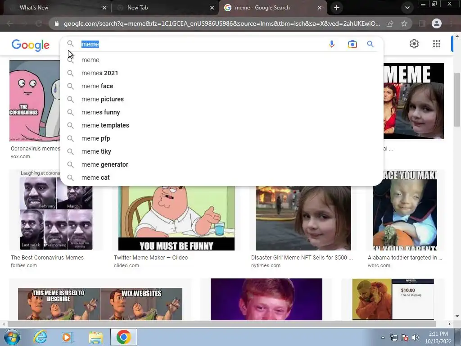The width and height of the screenshot is (461, 346).
Task: Visit forbes.com source link
Action: [24, 265]
